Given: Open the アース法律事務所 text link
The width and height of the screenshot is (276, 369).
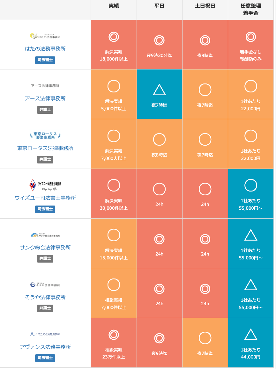Looking at the screenshot, I should [x=45, y=98].
